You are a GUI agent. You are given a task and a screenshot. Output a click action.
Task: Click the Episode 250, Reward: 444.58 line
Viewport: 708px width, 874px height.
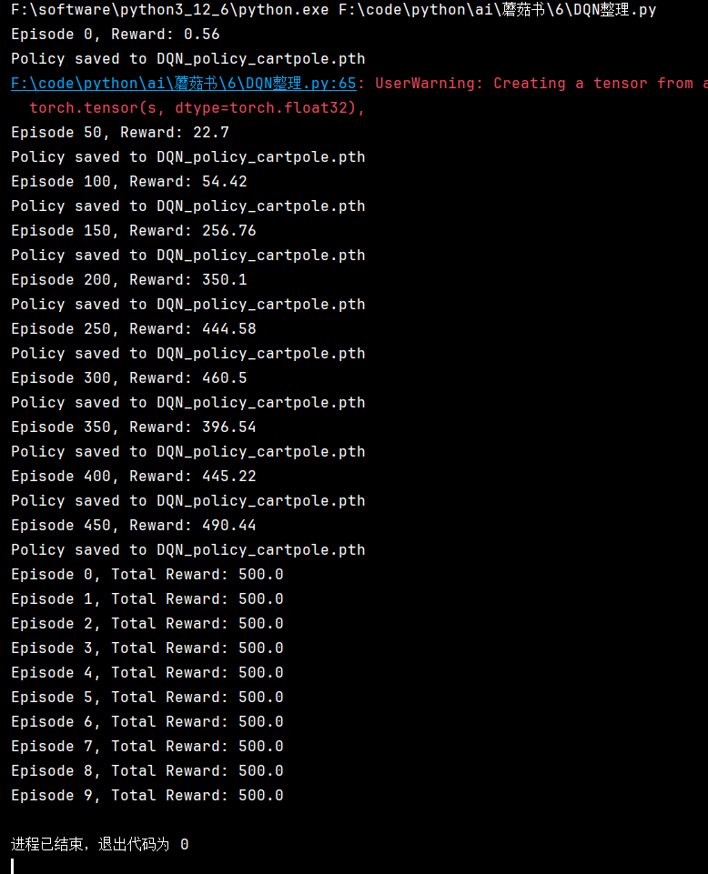click(134, 329)
